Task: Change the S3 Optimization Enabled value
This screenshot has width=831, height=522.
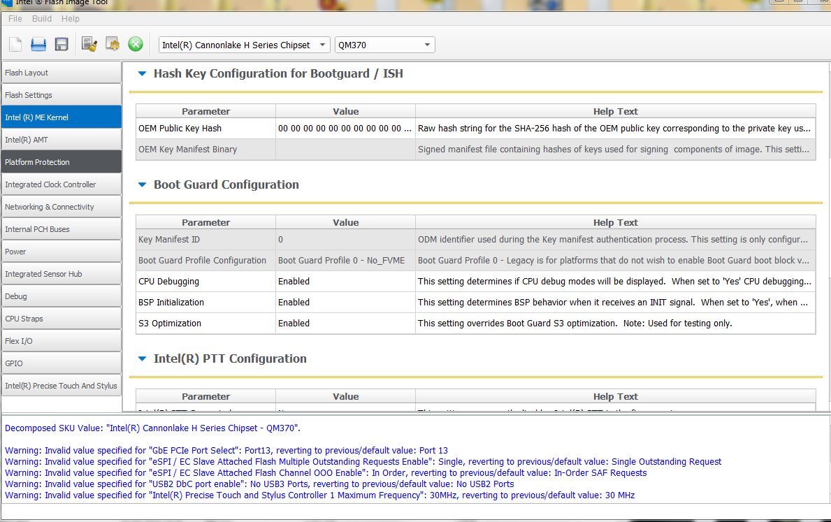Action: [345, 324]
